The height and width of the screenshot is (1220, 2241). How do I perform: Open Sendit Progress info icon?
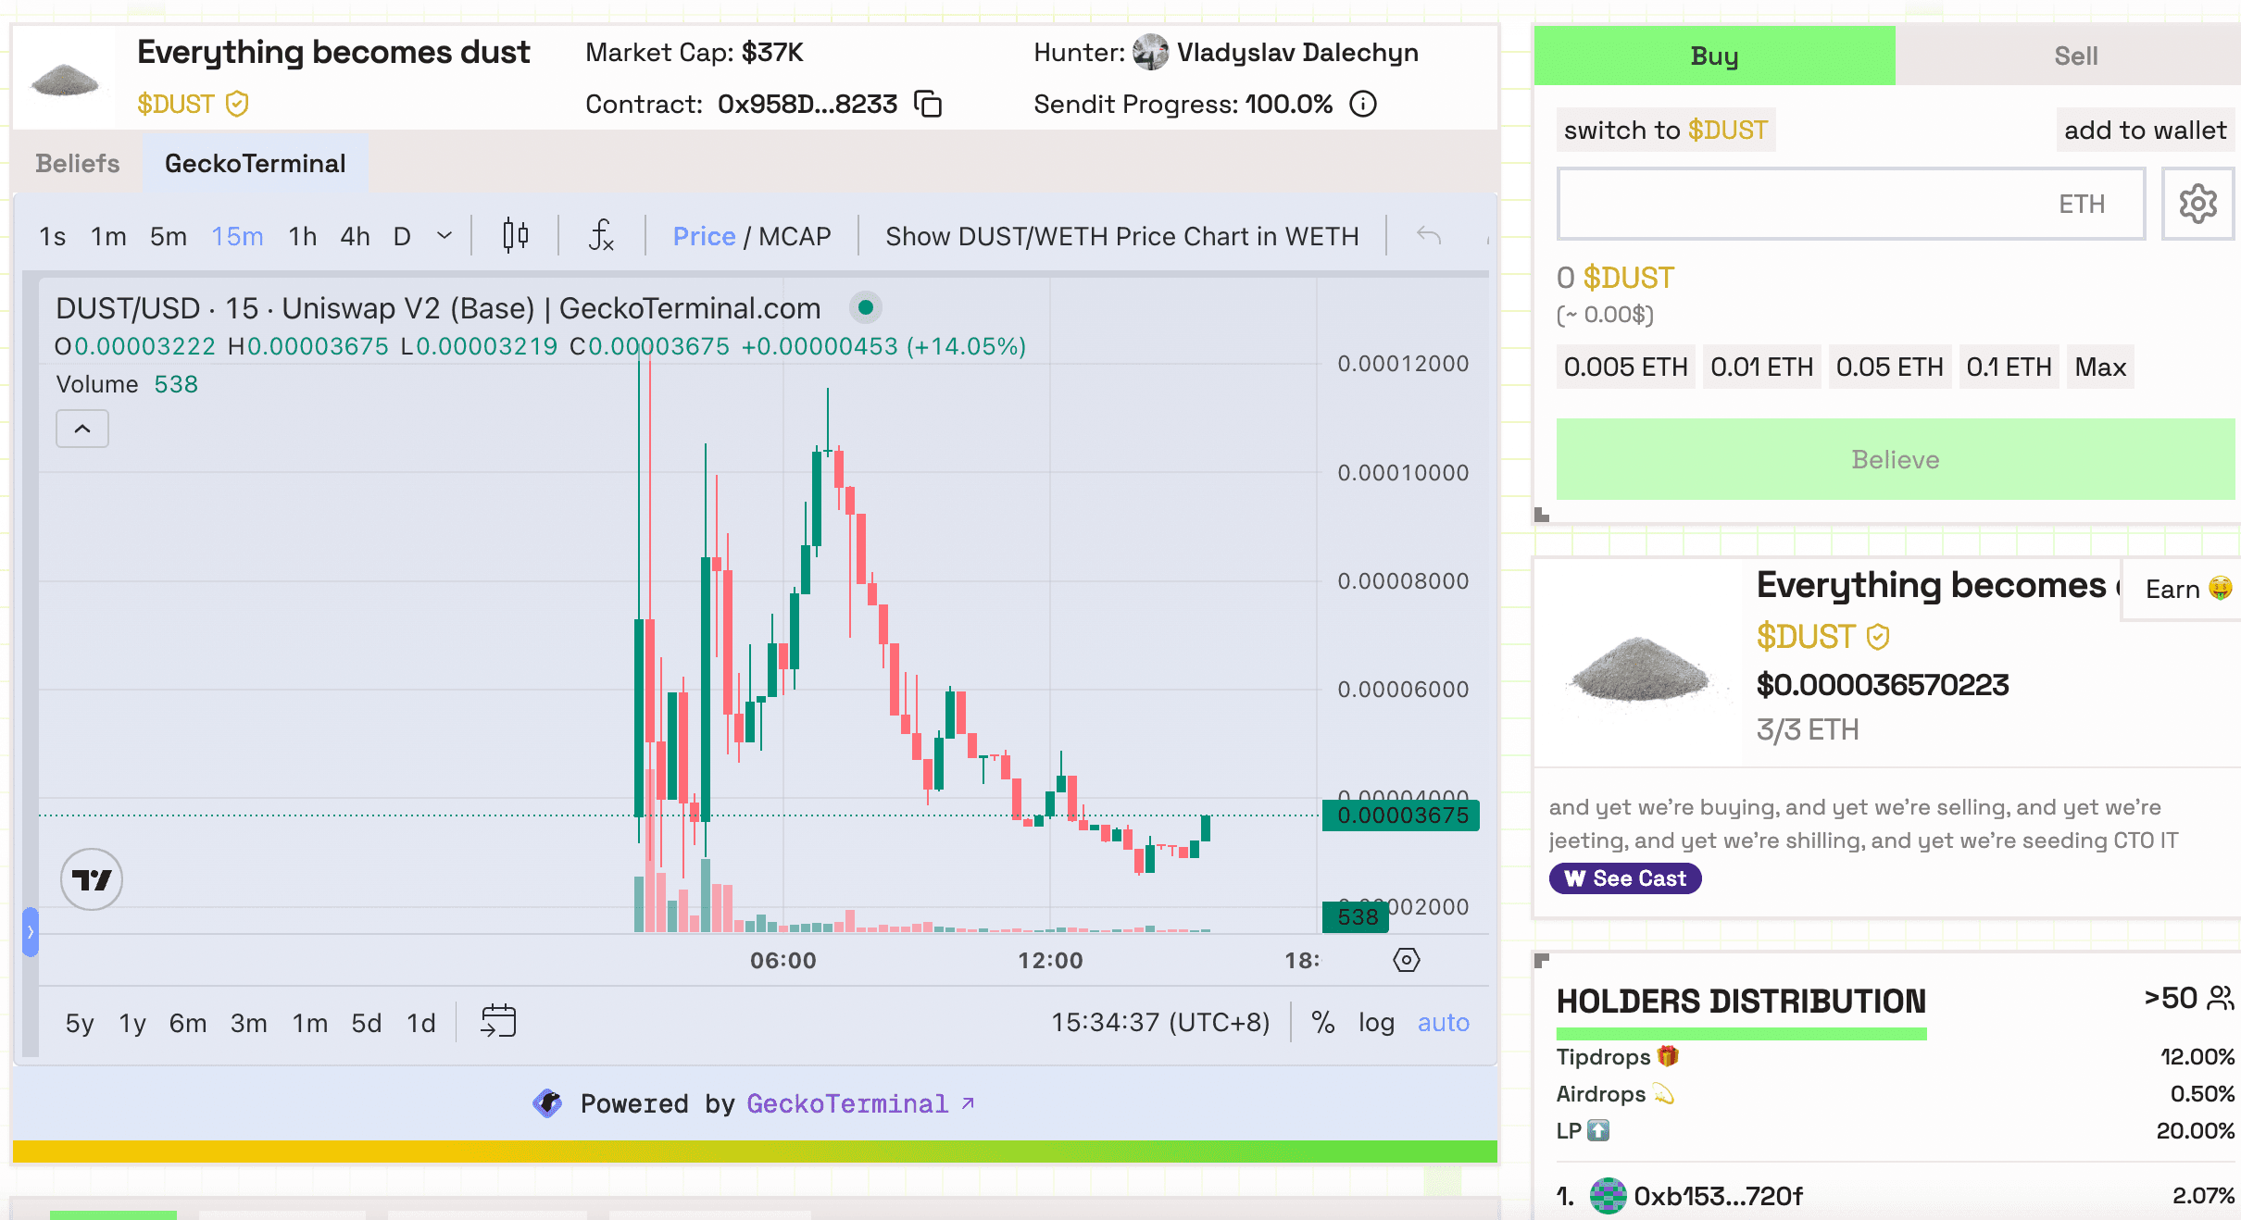(1363, 104)
